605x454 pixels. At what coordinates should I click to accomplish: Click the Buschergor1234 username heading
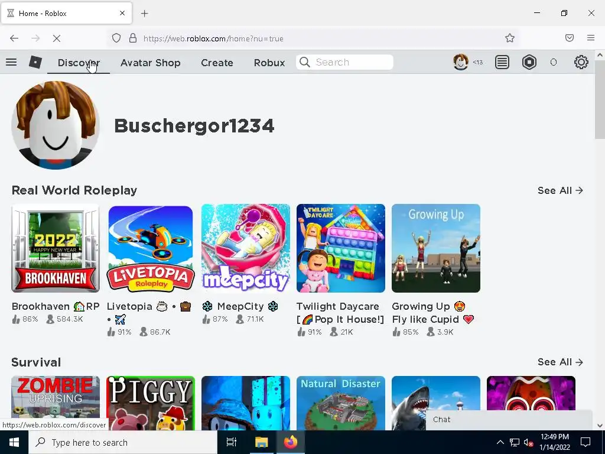[x=194, y=126]
